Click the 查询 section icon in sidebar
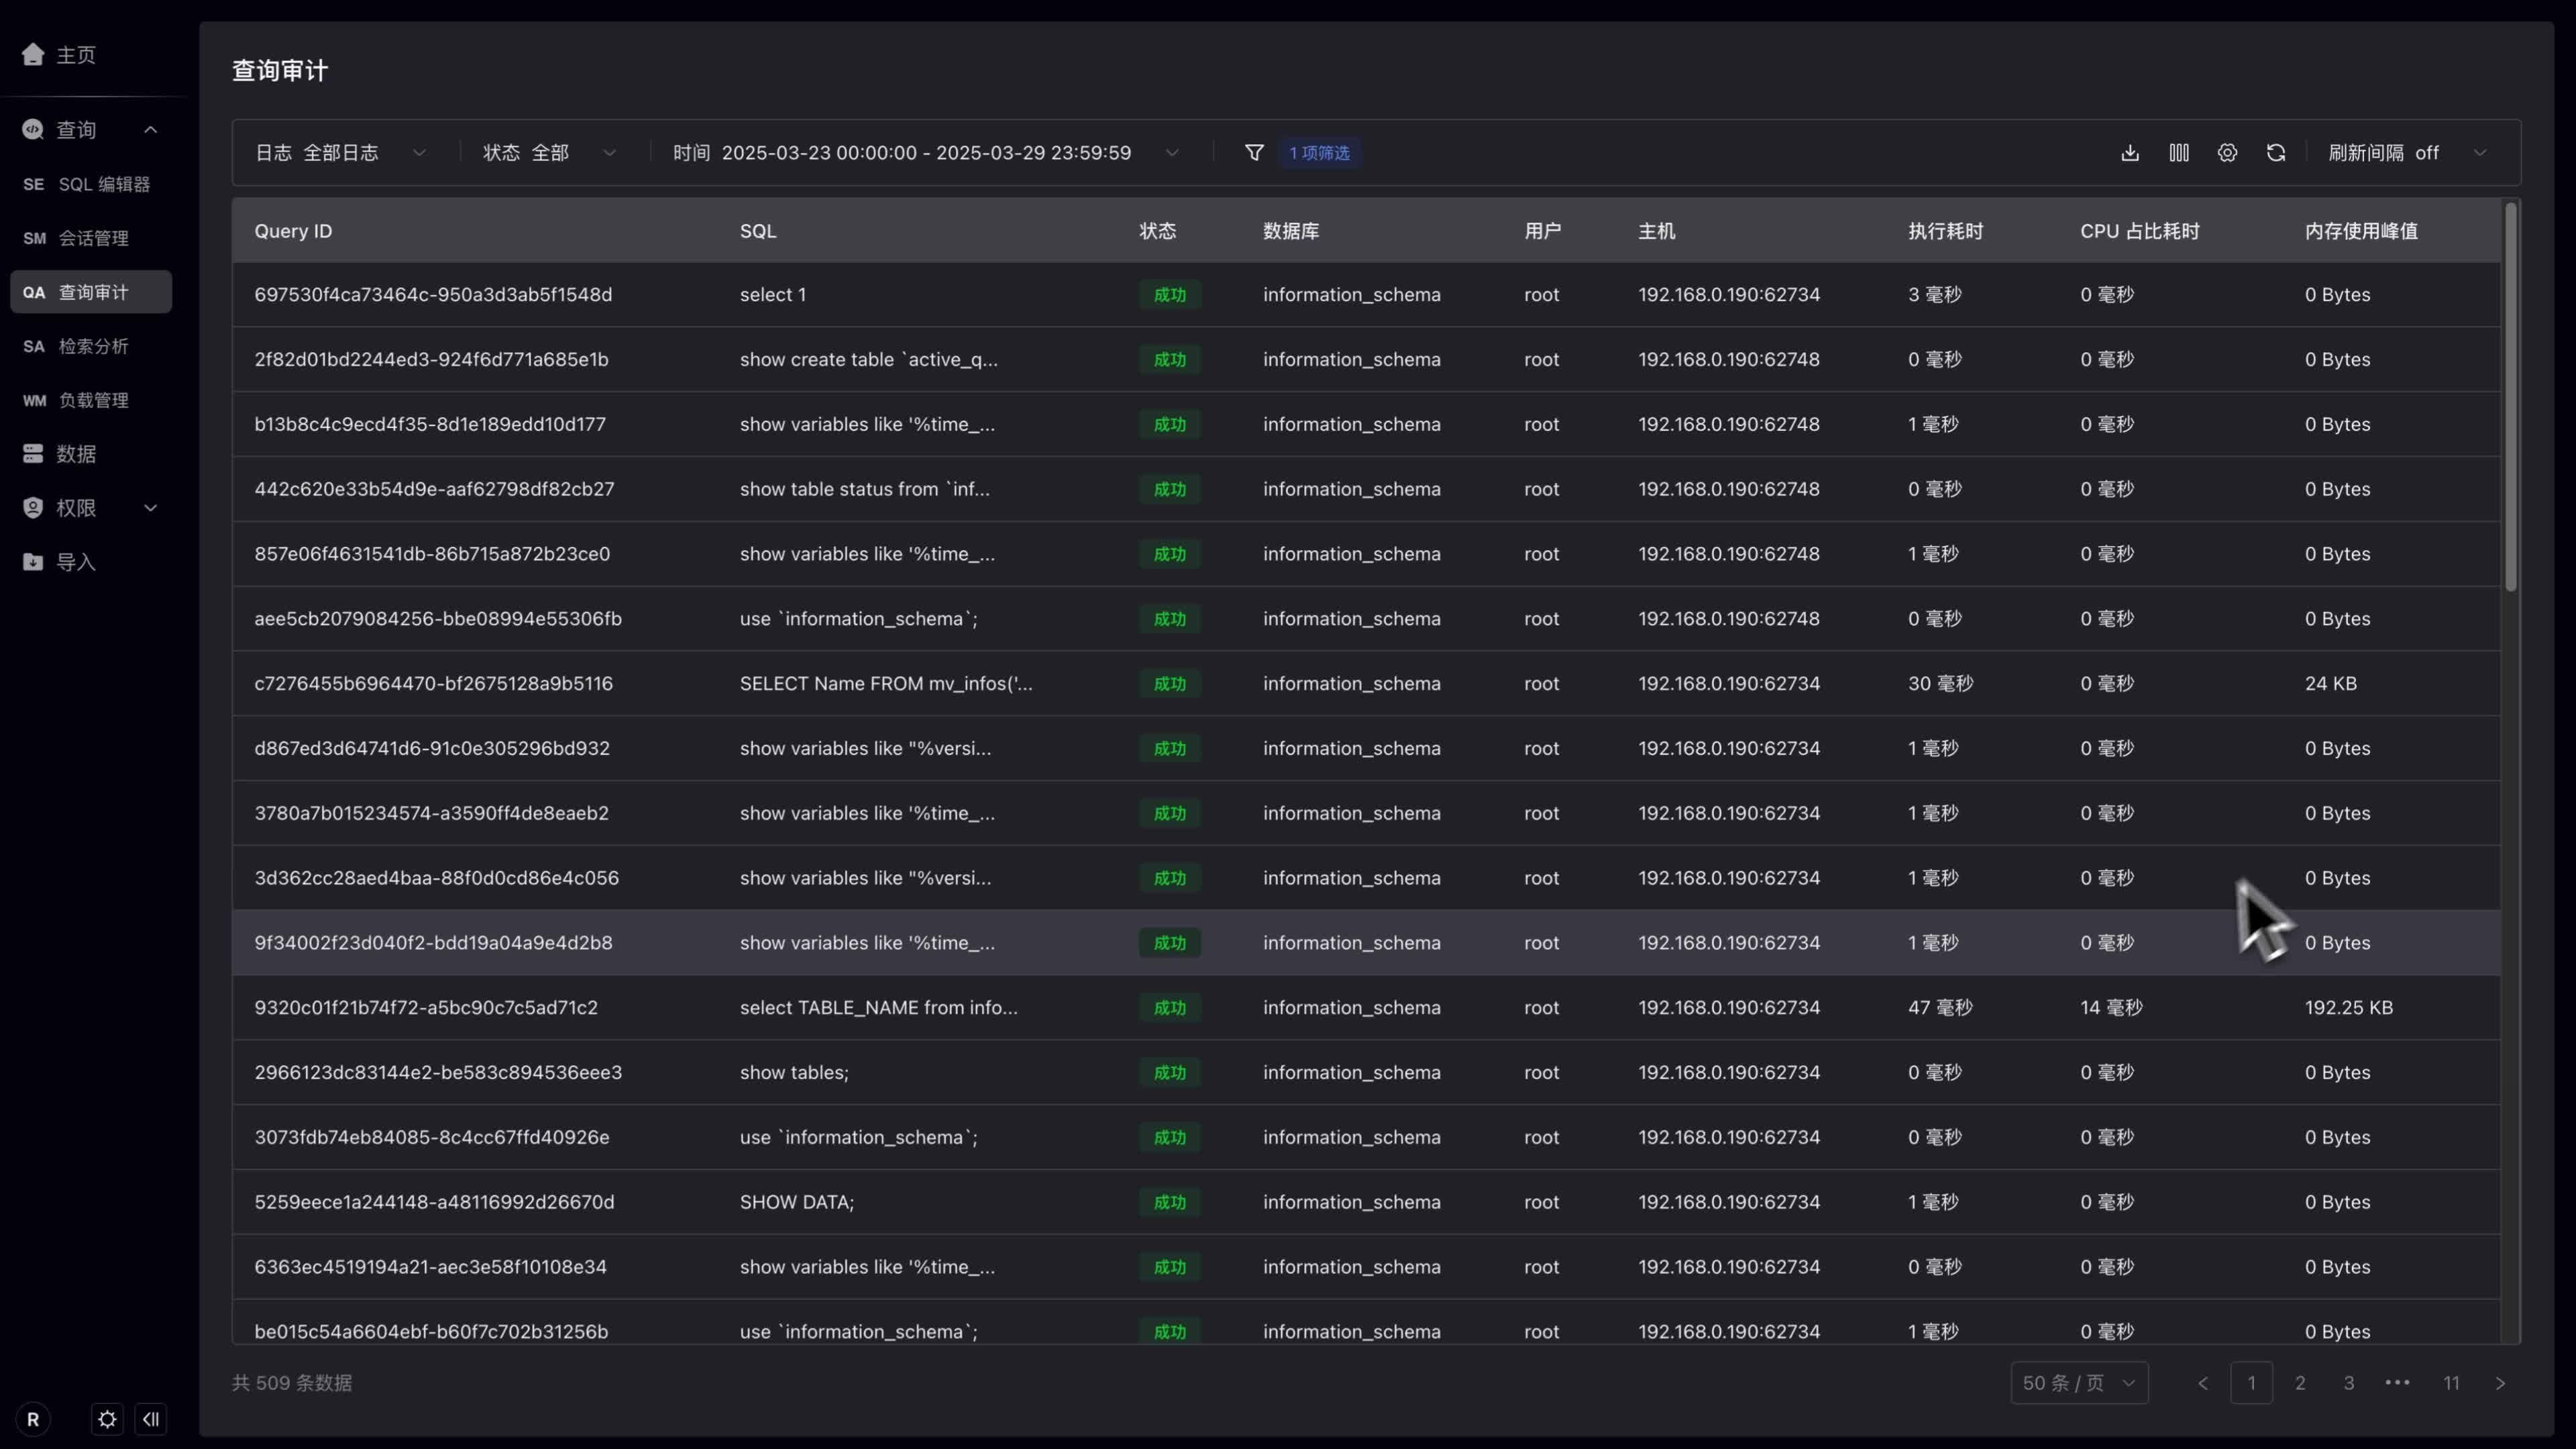The image size is (2576, 1449). [x=33, y=129]
